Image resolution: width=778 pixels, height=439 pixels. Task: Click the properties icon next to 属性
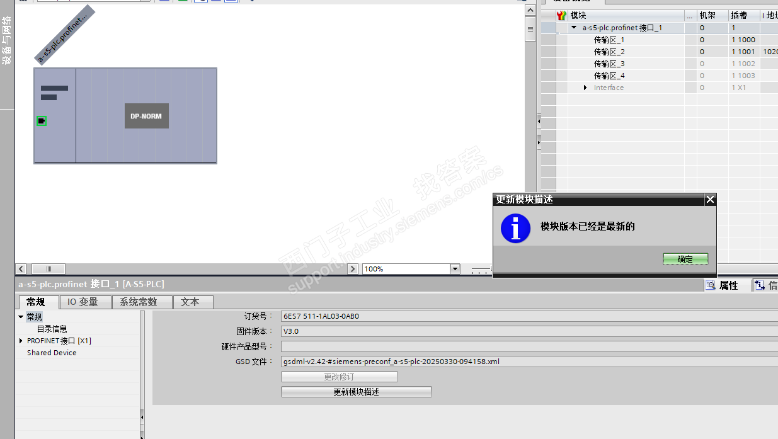(711, 285)
